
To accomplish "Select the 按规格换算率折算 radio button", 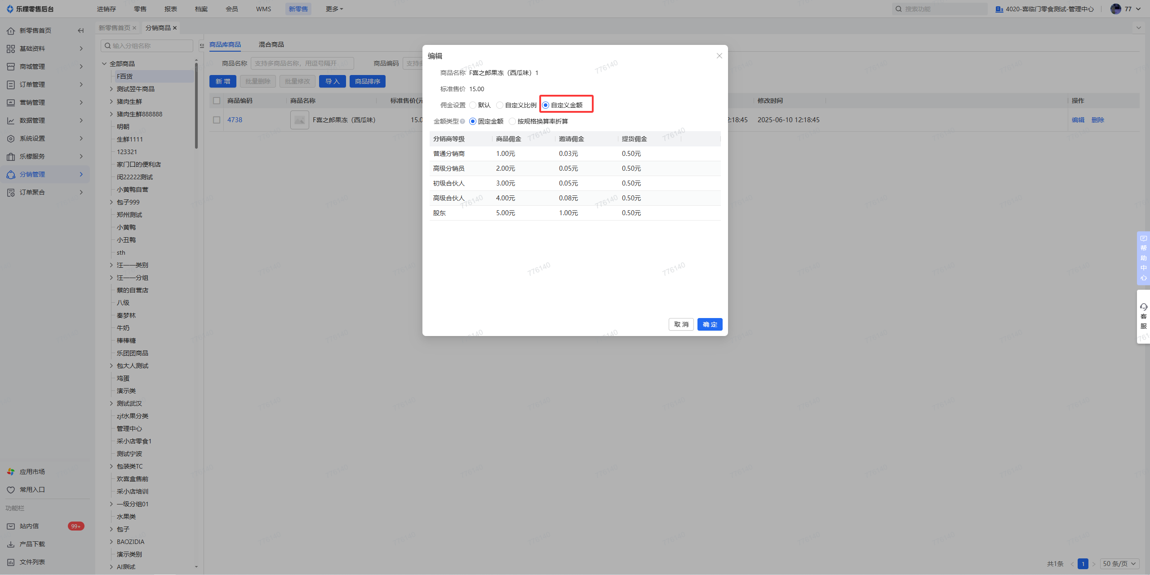I will [512, 121].
